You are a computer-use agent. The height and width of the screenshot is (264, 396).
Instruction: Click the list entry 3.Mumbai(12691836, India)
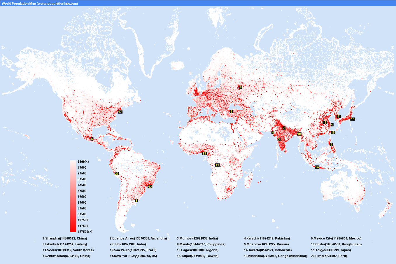coord(197,238)
